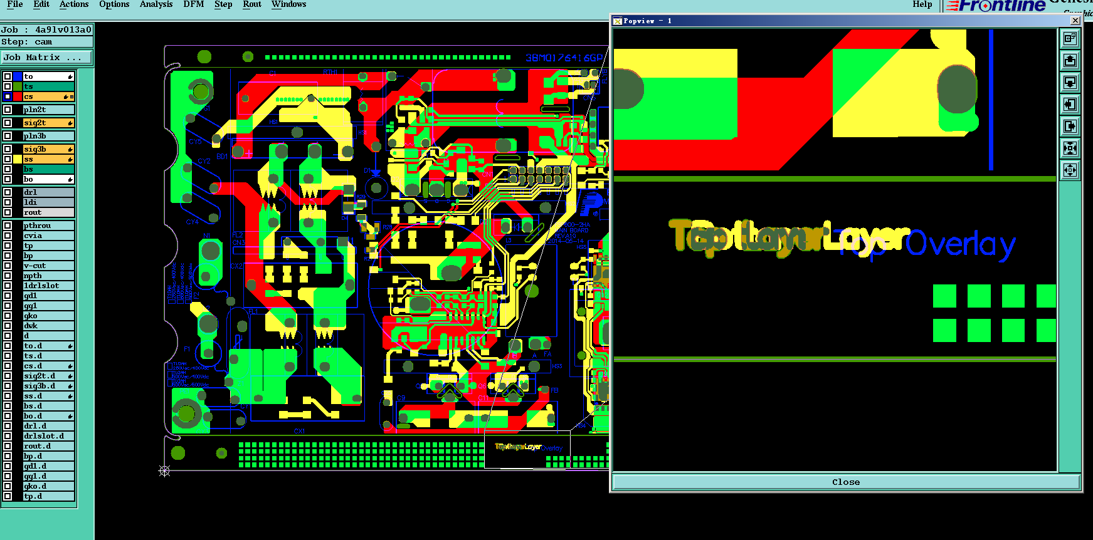Open the Analysis menu
Screen dimensions: 1093x540
coord(156,4)
